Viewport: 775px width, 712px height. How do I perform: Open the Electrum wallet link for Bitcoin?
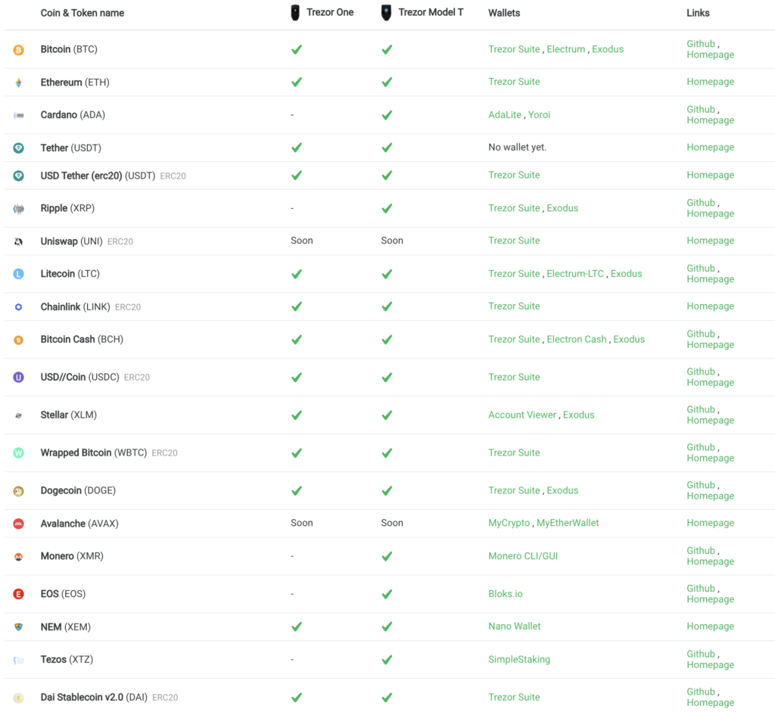tap(566, 49)
